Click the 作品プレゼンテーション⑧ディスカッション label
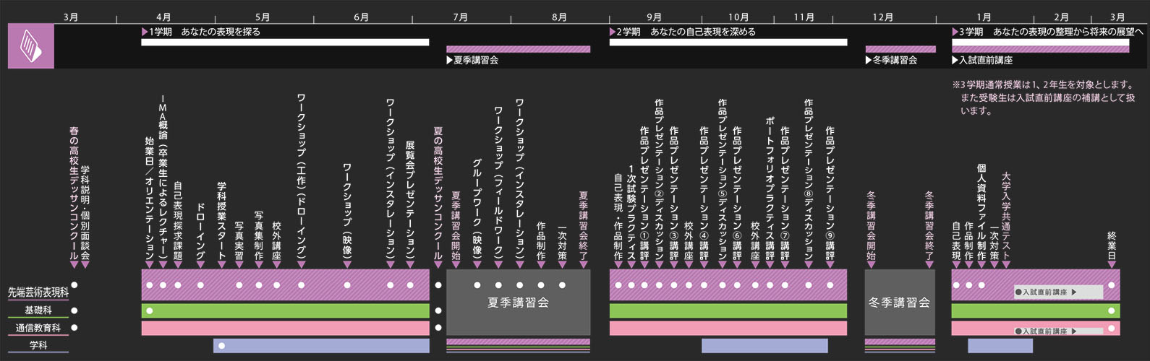The image size is (1150, 361). [x=809, y=179]
